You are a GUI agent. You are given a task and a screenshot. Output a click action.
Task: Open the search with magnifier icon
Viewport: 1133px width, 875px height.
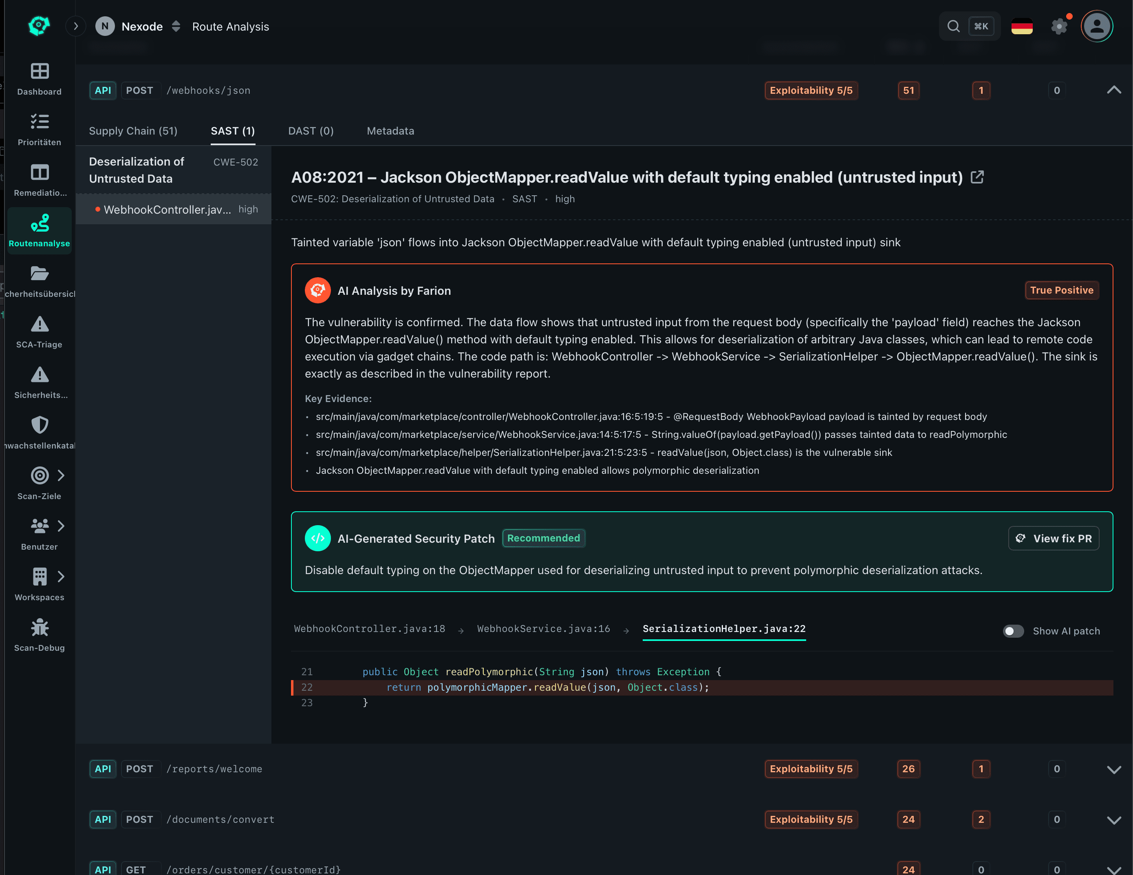(x=953, y=26)
